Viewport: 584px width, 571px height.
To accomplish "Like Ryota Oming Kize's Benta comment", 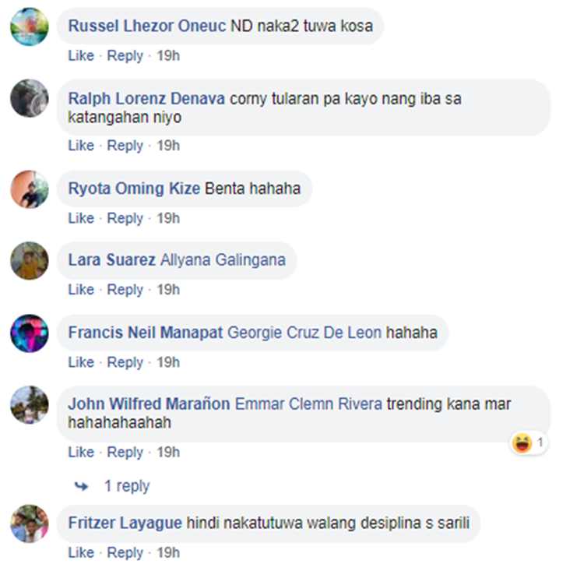I will pyautogui.click(x=81, y=218).
